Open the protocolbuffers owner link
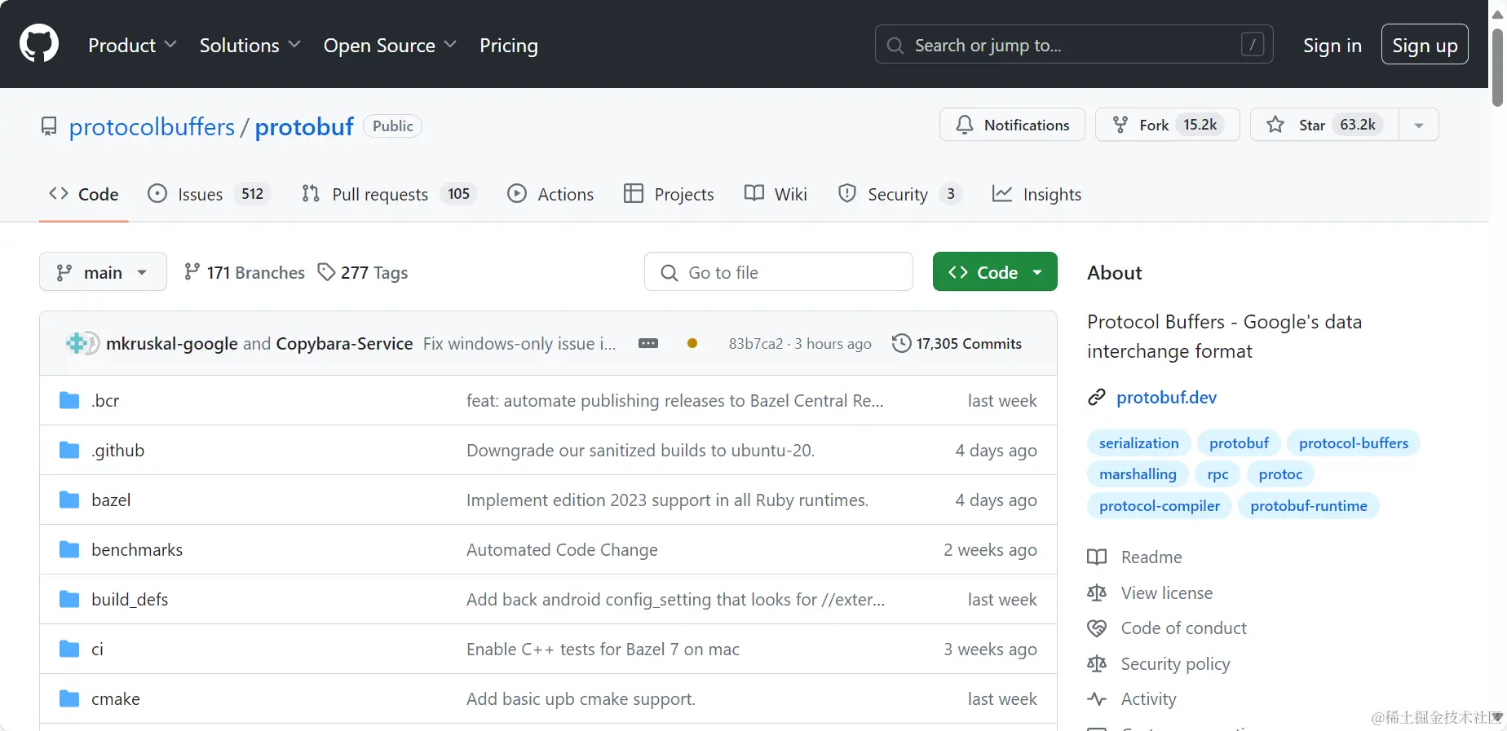 pyautogui.click(x=152, y=126)
